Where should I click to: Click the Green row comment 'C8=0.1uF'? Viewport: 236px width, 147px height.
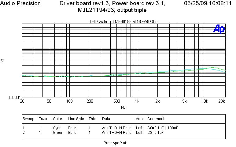click(x=156, y=133)
